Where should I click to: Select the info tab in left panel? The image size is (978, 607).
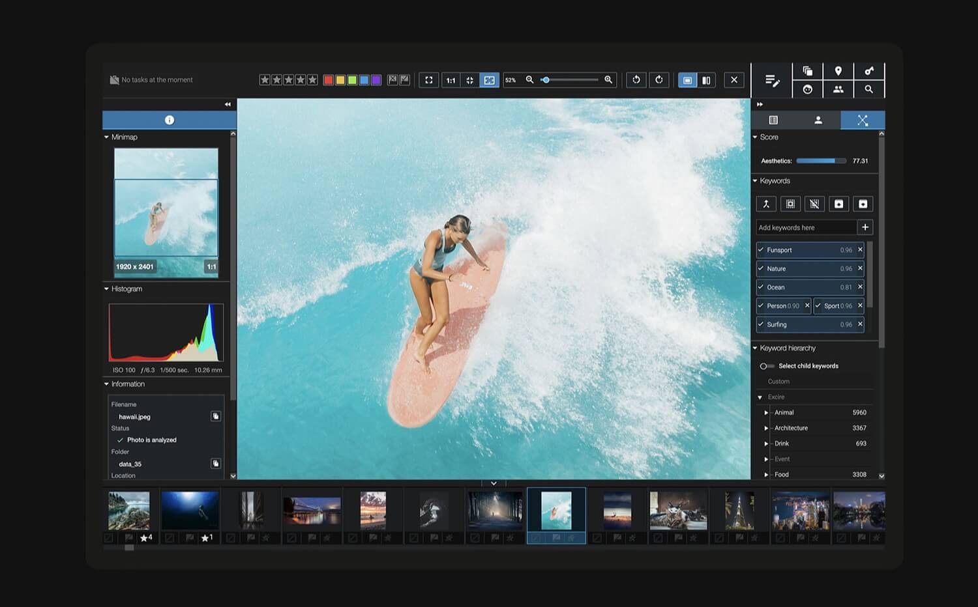170,120
